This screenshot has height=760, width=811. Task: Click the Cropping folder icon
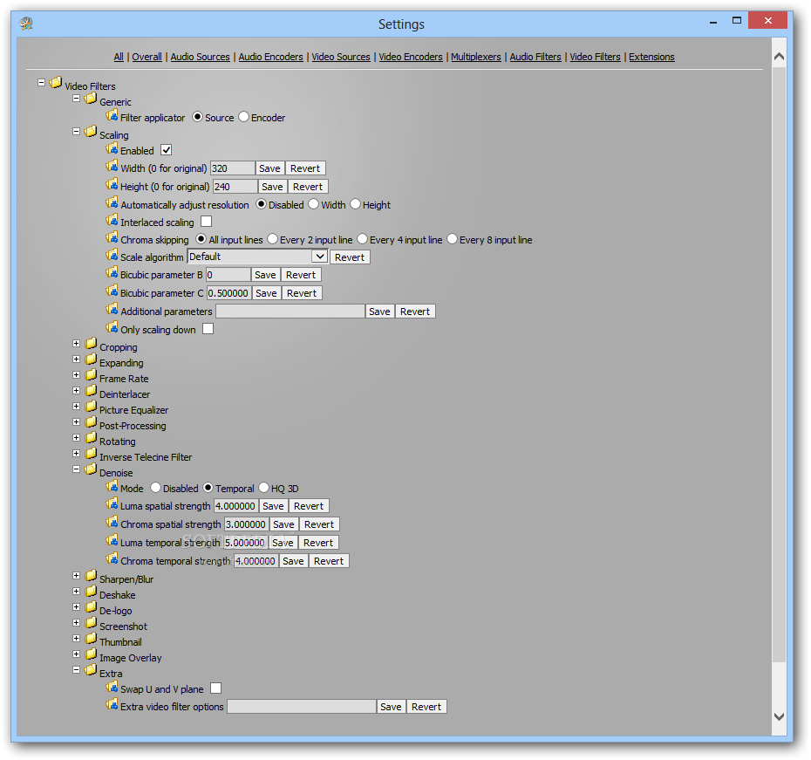pyautogui.click(x=91, y=344)
